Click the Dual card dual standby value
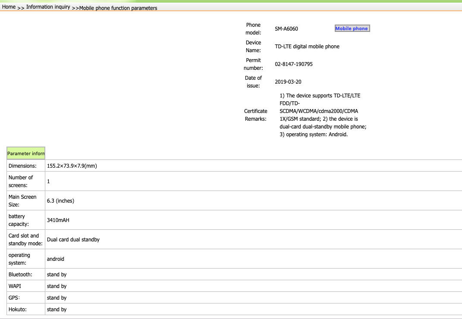The height and width of the screenshot is (319, 462). (x=73, y=240)
